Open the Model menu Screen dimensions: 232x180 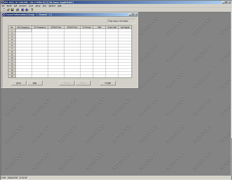[x=9, y=6]
